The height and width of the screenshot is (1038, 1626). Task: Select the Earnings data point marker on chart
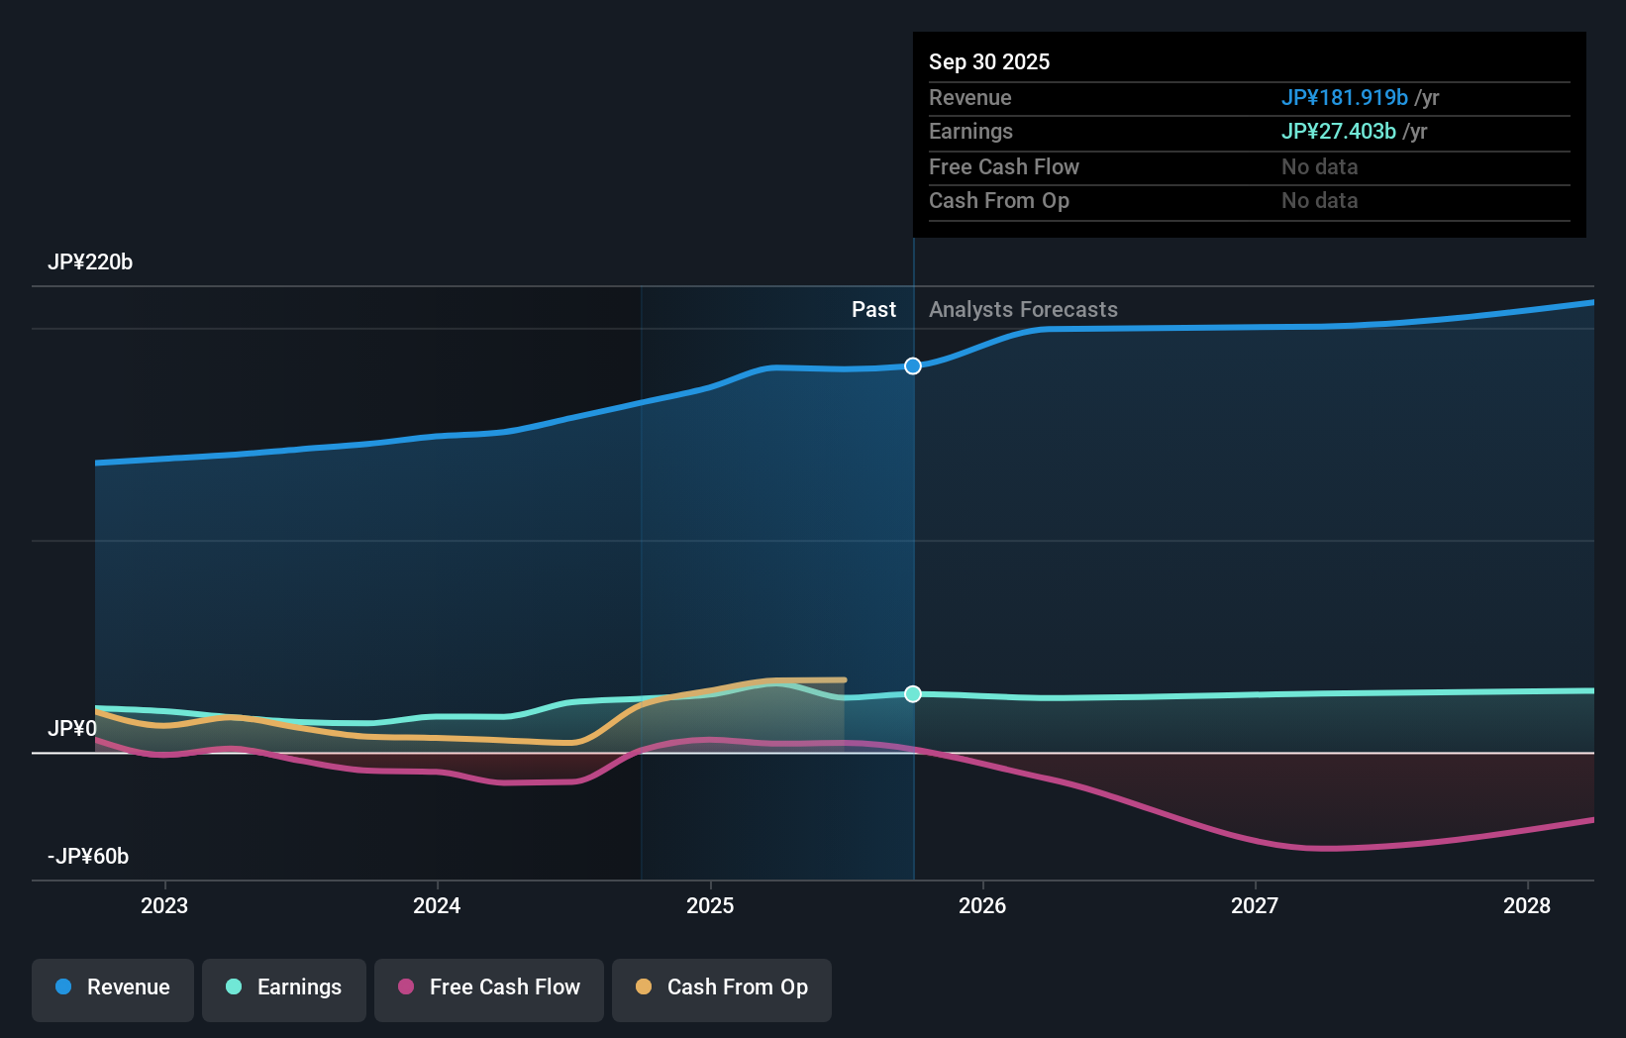pyautogui.click(x=912, y=693)
